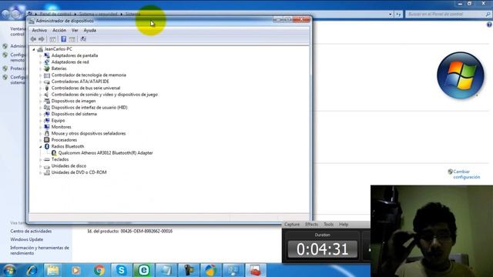
Task: Click the help question mark icon in Control Panel
Action: [x=489, y=25]
